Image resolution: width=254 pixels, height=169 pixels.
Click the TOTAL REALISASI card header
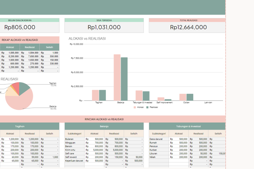point(187,20)
